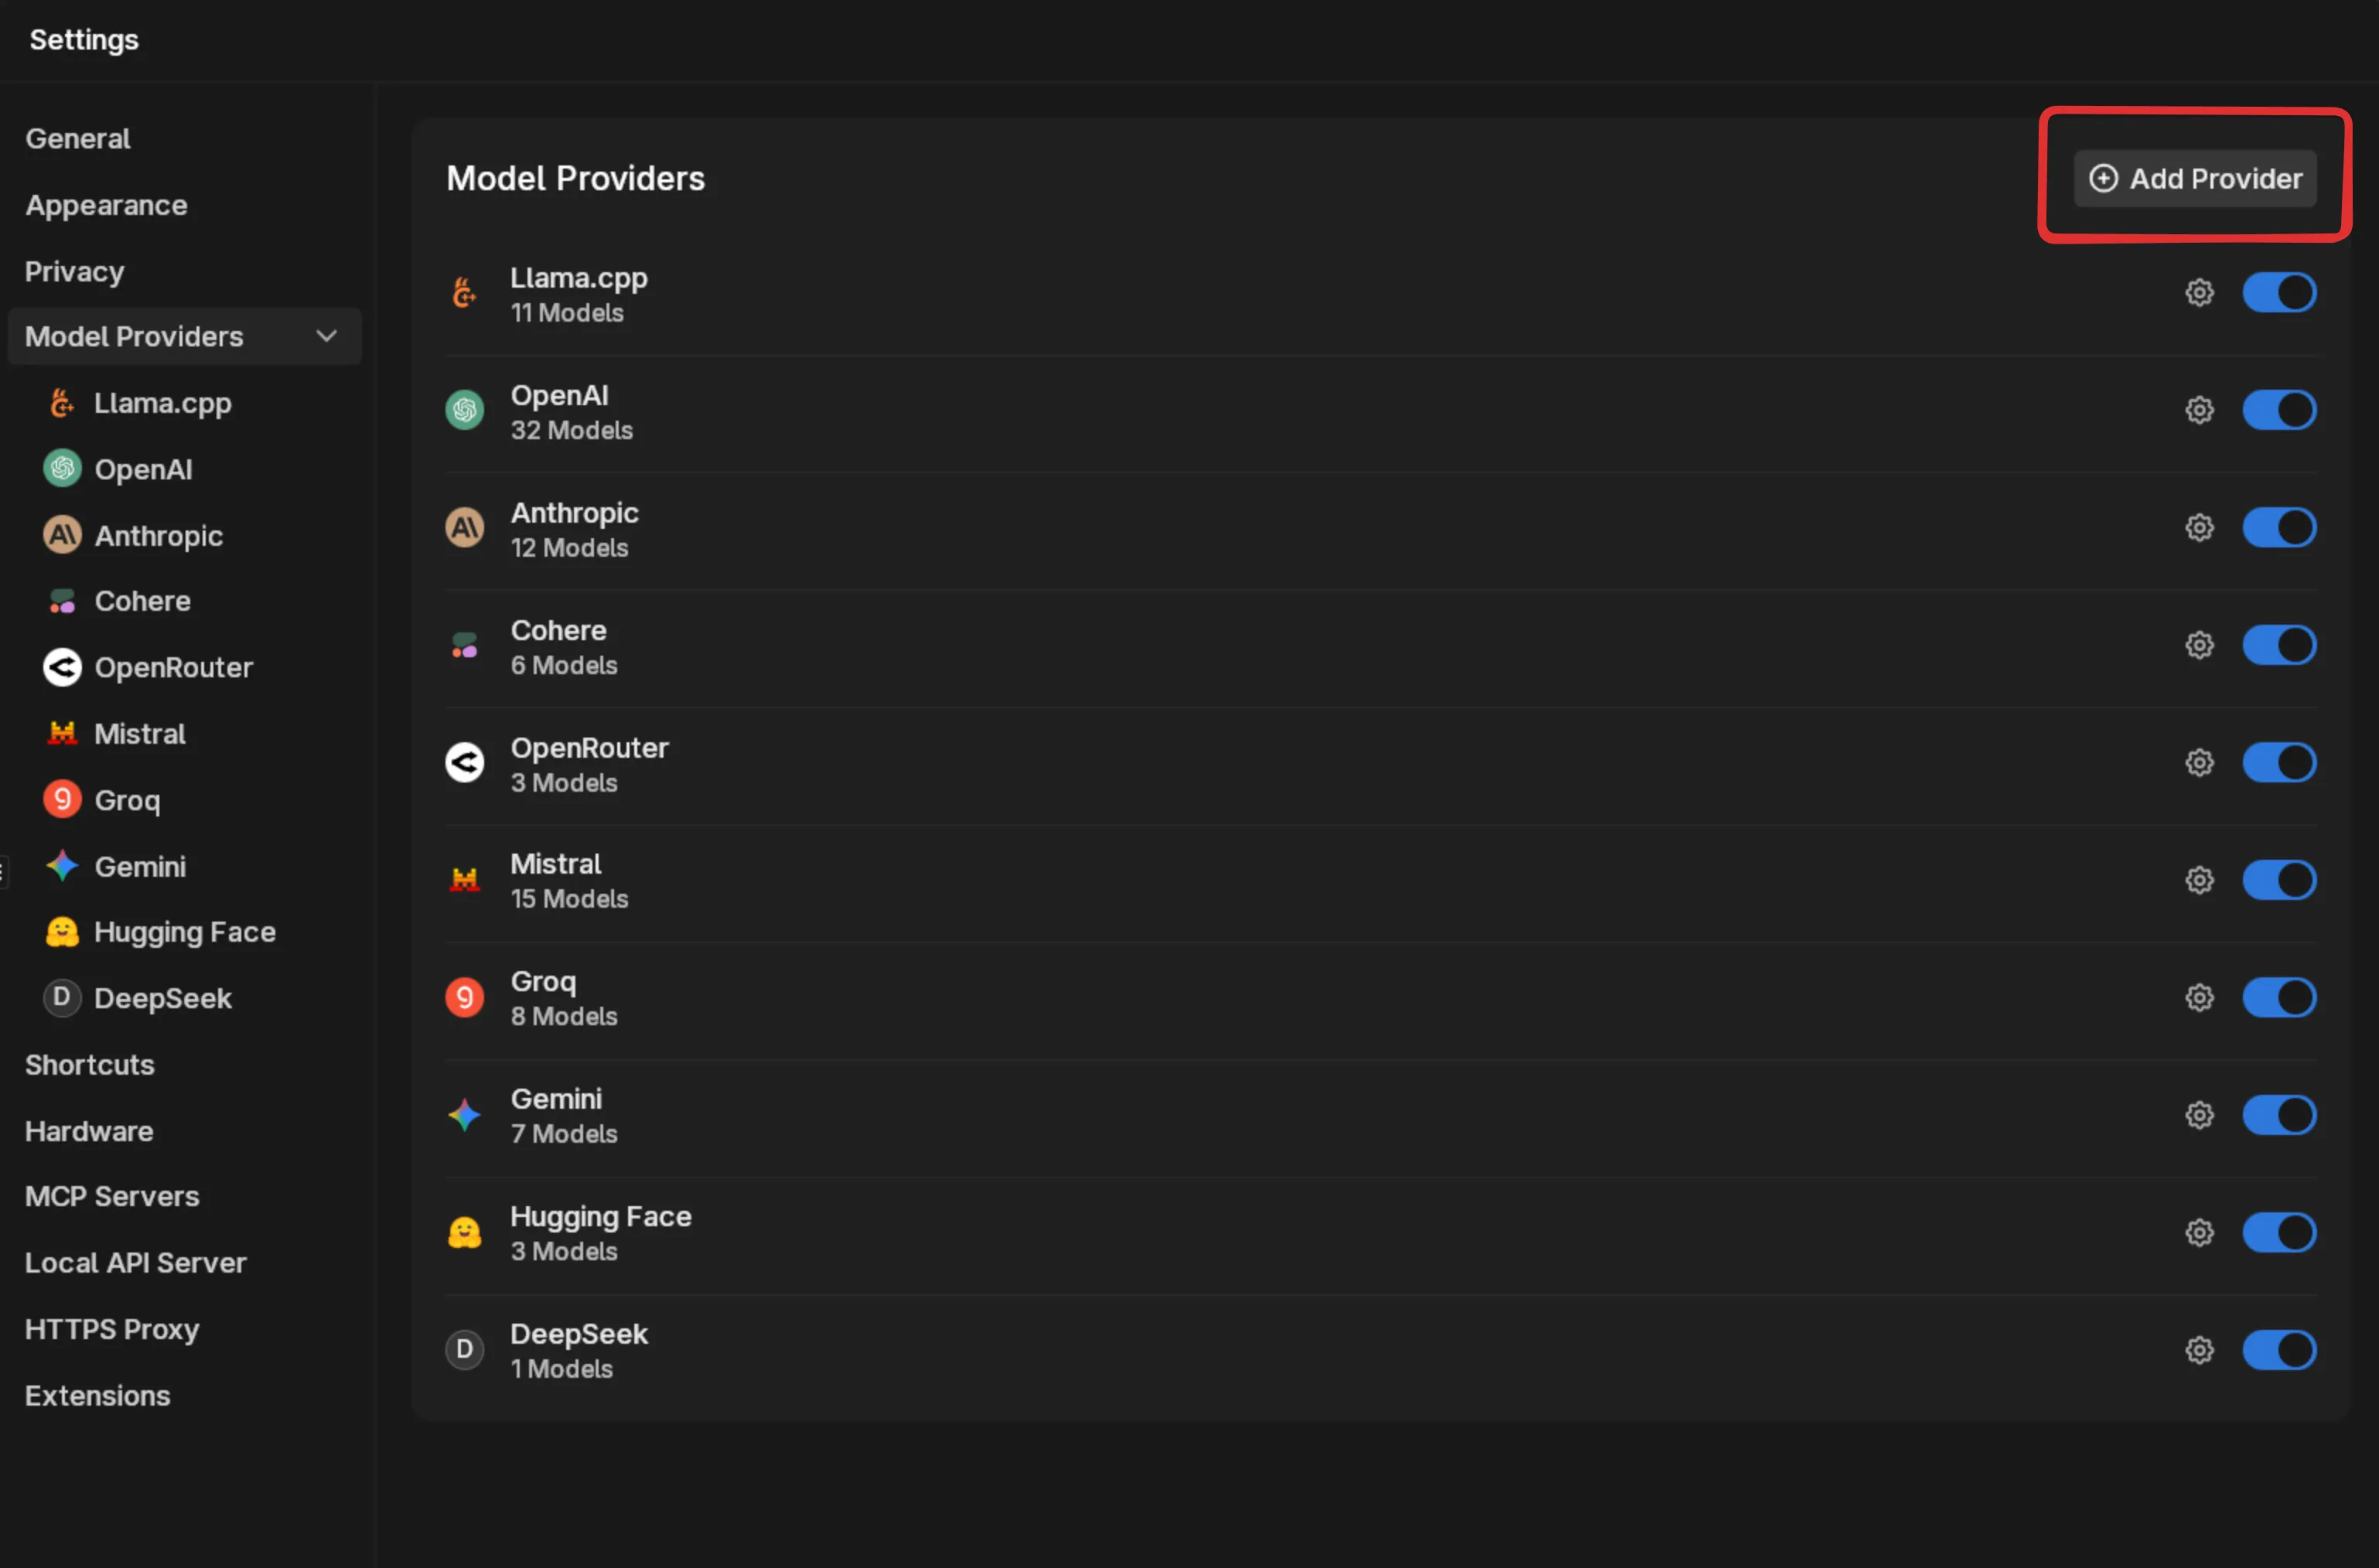This screenshot has width=2379, height=1568.
Task: Open settings gear for the Mistral provider
Action: (2199, 880)
